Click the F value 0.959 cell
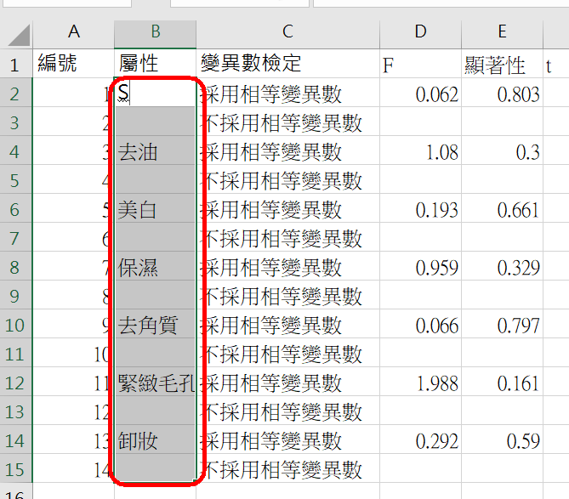Screen dimensions: 569x499 (x=420, y=268)
